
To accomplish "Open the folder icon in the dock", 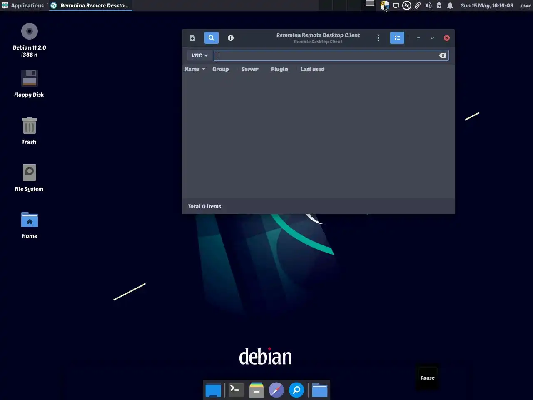I will (320, 390).
